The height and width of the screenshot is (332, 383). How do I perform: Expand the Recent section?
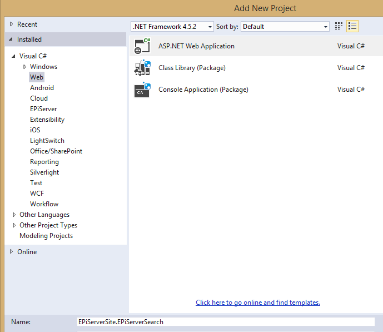11,24
